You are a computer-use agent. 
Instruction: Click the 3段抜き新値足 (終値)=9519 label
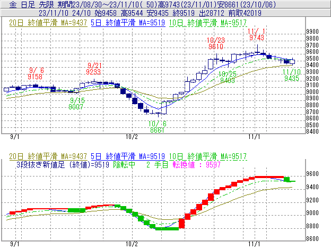click(x=63, y=164)
